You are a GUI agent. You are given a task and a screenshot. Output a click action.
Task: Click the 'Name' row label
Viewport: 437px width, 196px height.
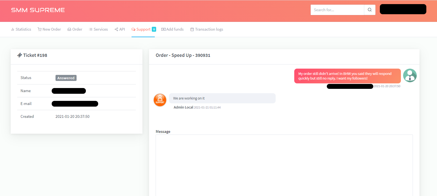26,91
